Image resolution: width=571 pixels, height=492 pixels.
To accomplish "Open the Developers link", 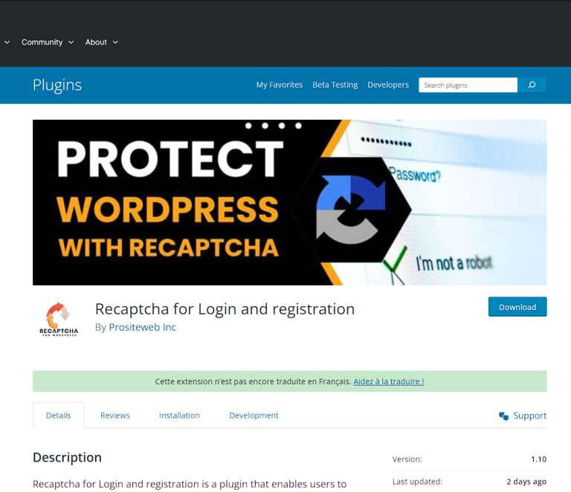I will (388, 85).
